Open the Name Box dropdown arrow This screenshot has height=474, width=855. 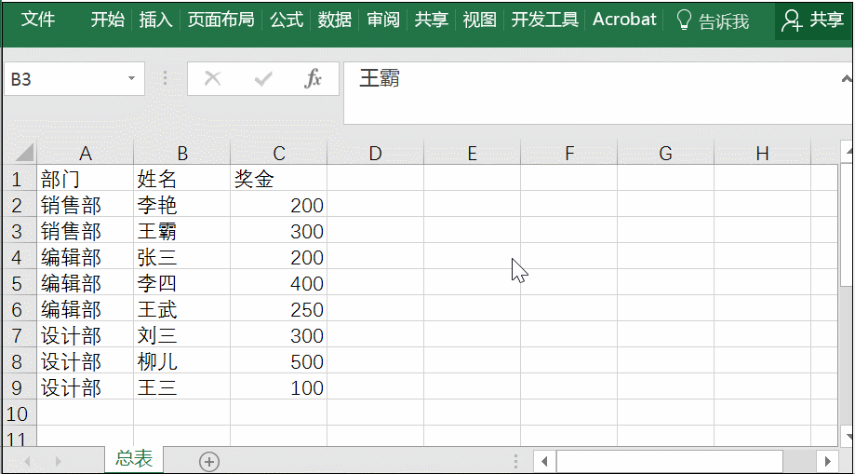pos(131,79)
